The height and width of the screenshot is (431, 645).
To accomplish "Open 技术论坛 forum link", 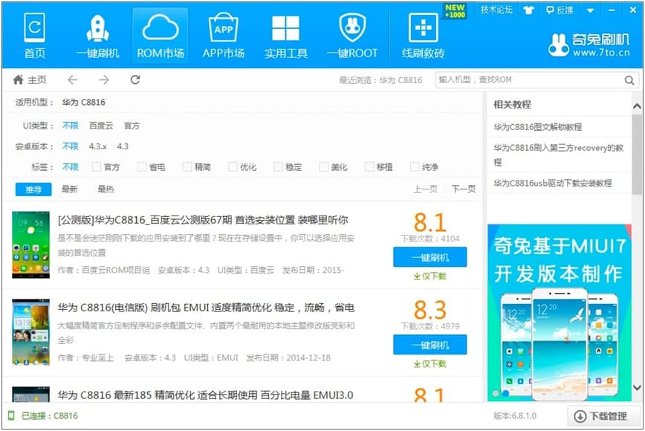I will 497,10.
